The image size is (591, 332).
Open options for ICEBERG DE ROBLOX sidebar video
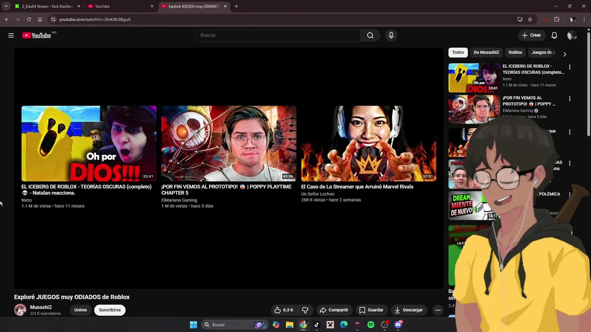tap(570, 67)
